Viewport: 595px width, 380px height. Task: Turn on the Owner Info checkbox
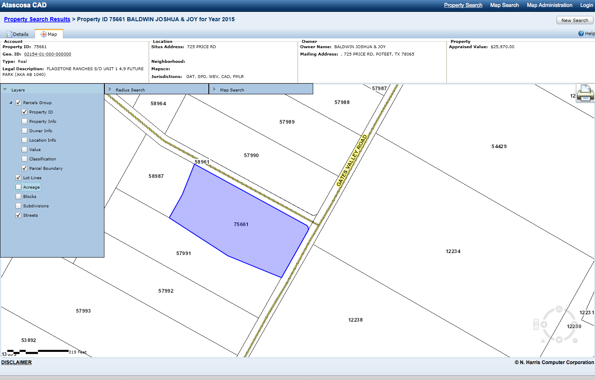[24, 131]
